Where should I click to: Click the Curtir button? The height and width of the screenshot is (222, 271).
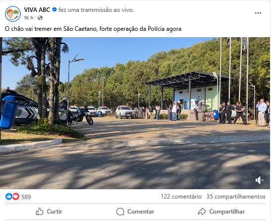49,212
